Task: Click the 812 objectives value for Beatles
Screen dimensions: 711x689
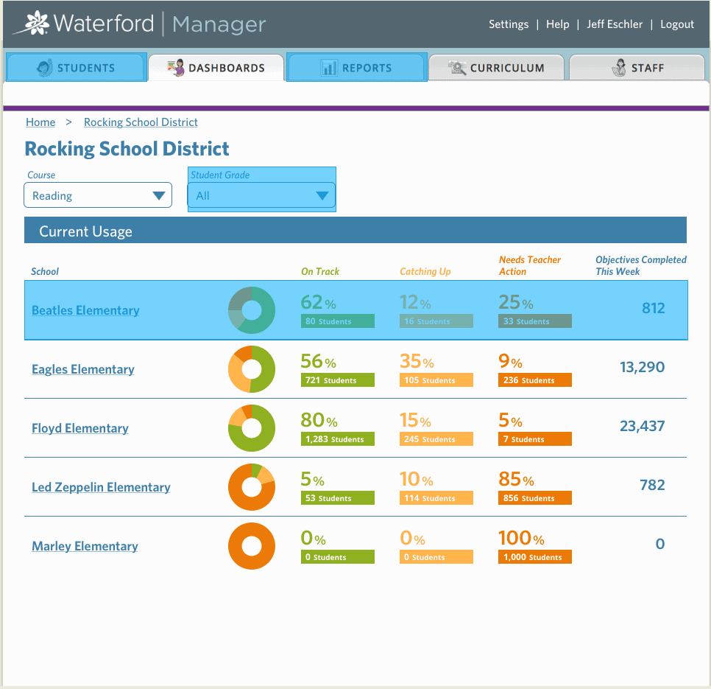Action: pyautogui.click(x=654, y=308)
